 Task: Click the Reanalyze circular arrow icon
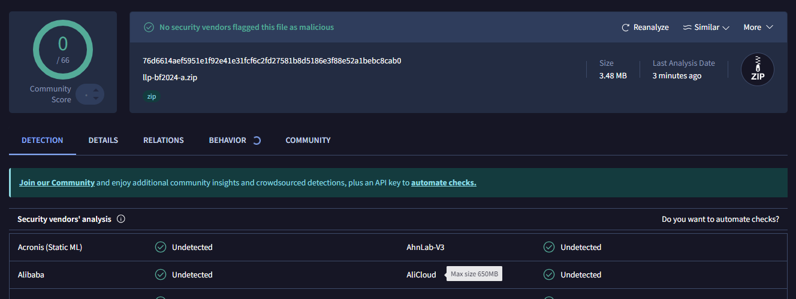626,28
